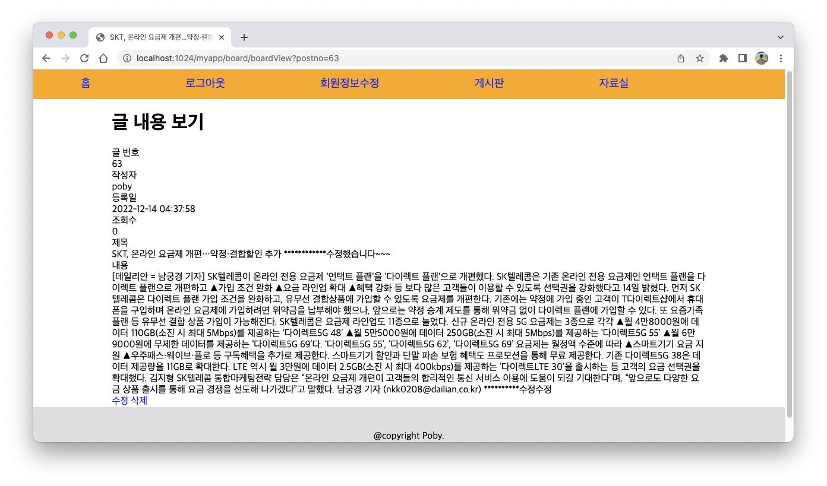Open the browser home page icon
827x486 pixels.
[103, 58]
